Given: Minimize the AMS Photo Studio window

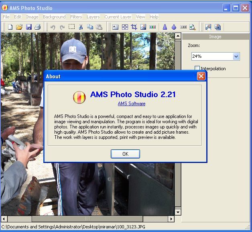Looking at the screenshot, I should coord(226,8).
